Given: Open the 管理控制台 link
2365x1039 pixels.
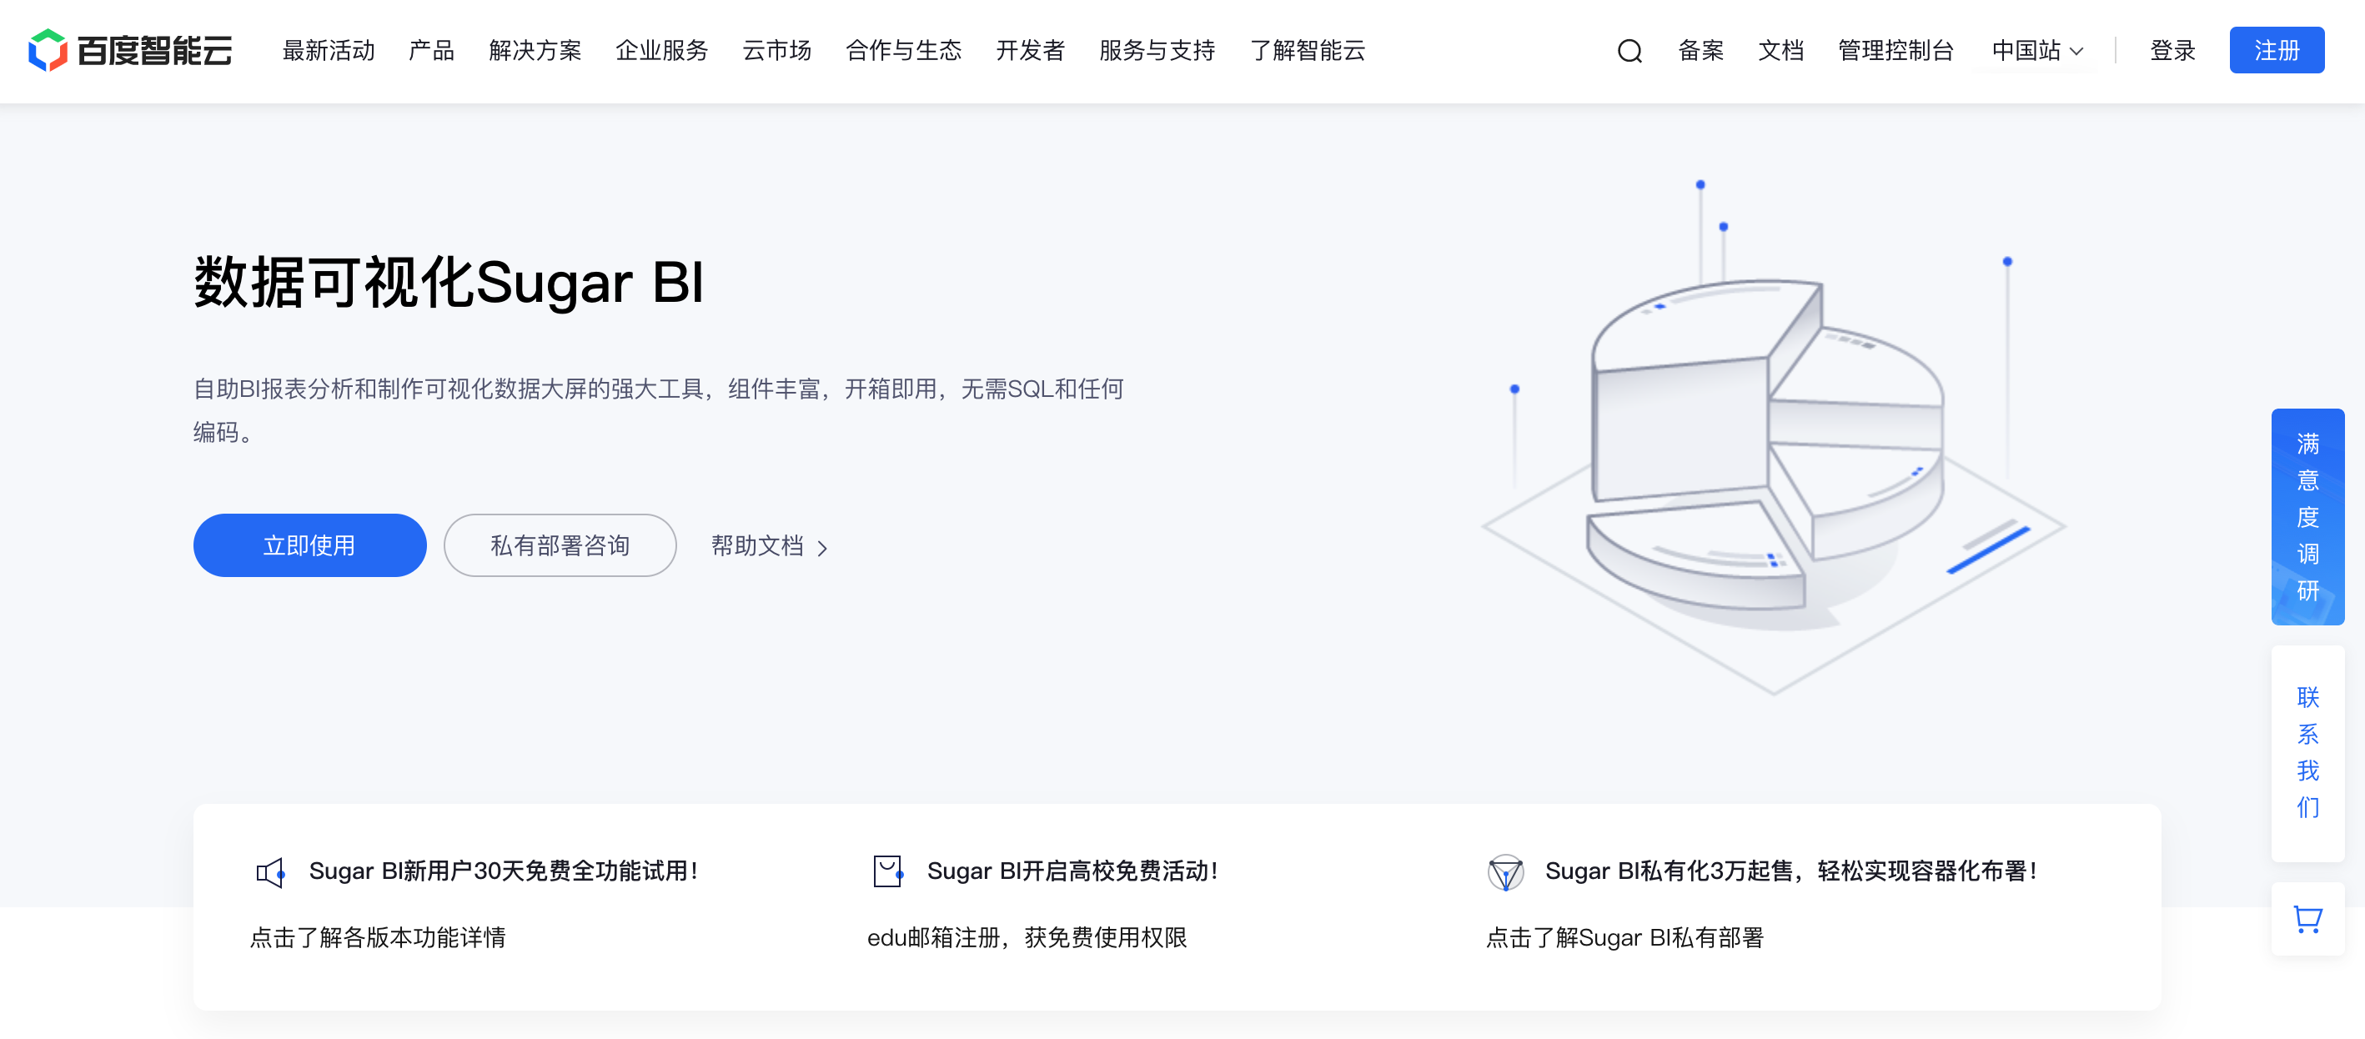Looking at the screenshot, I should 1895,52.
